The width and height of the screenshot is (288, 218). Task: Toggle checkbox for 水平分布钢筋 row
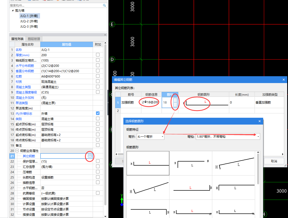[x=98, y=65]
